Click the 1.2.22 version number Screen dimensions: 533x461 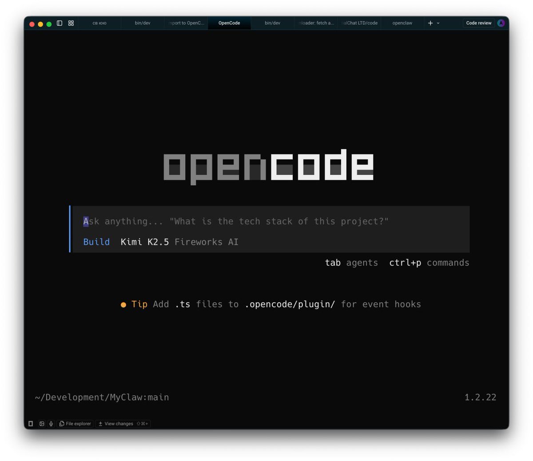[480, 397]
